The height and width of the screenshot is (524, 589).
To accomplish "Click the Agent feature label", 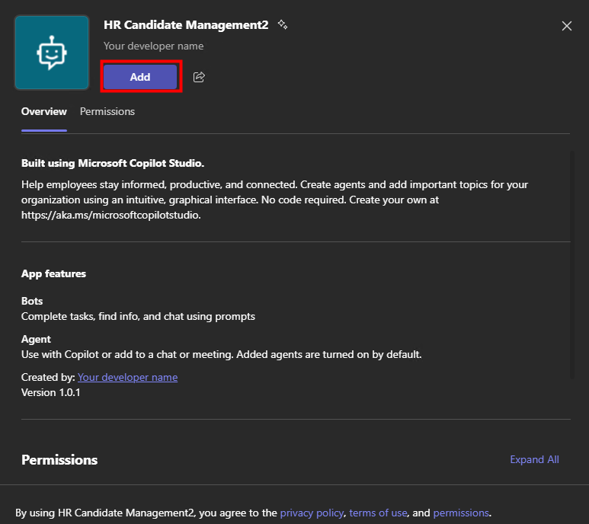I will pos(36,339).
